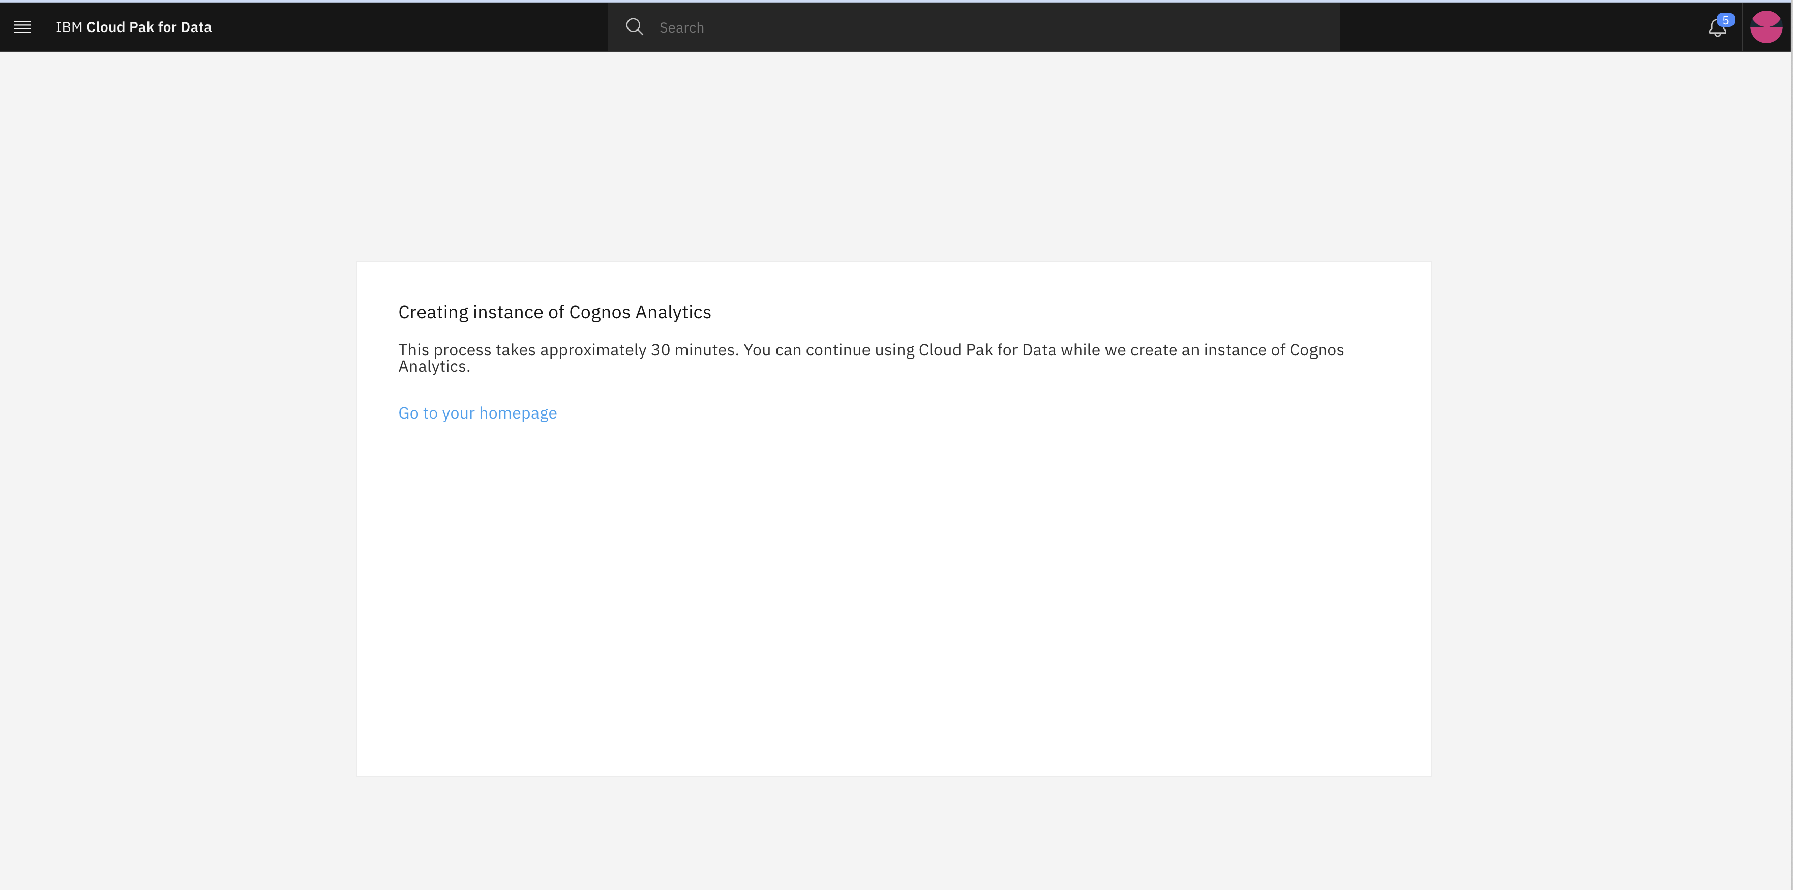This screenshot has width=1793, height=890.
Task: Focus the Search input field
Action: click(x=973, y=27)
